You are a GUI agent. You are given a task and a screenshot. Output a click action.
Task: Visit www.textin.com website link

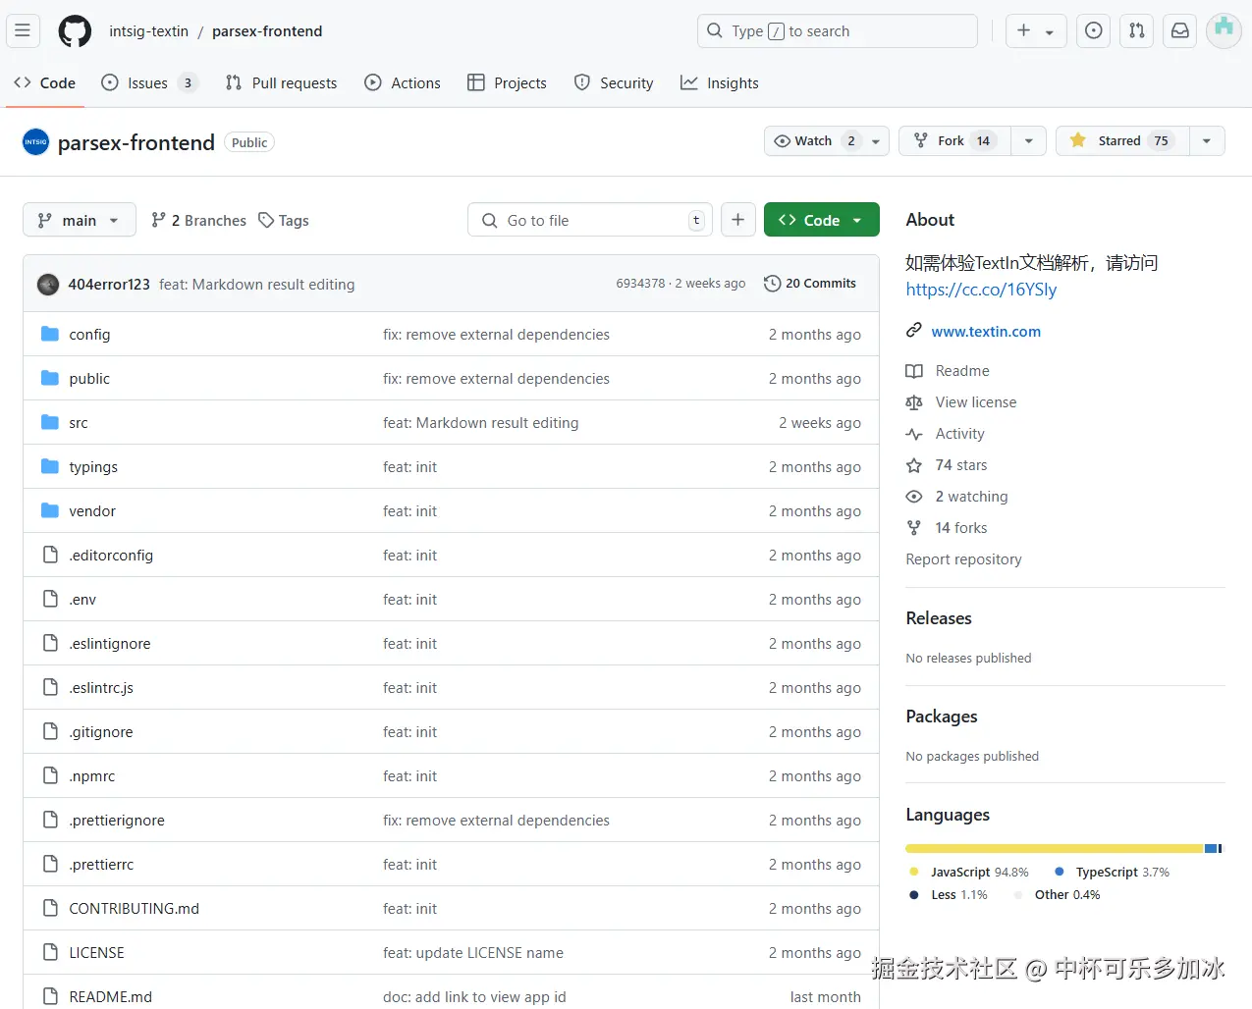tap(986, 332)
